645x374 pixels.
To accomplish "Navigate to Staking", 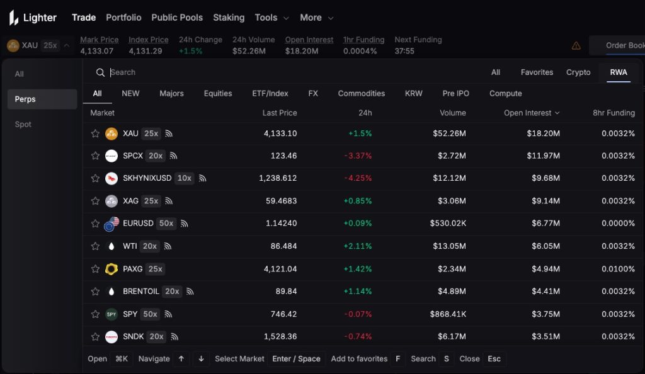I will [229, 18].
